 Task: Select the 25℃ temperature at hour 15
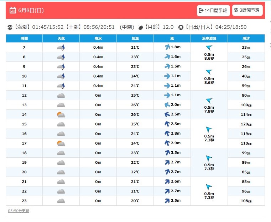[135, 124]
